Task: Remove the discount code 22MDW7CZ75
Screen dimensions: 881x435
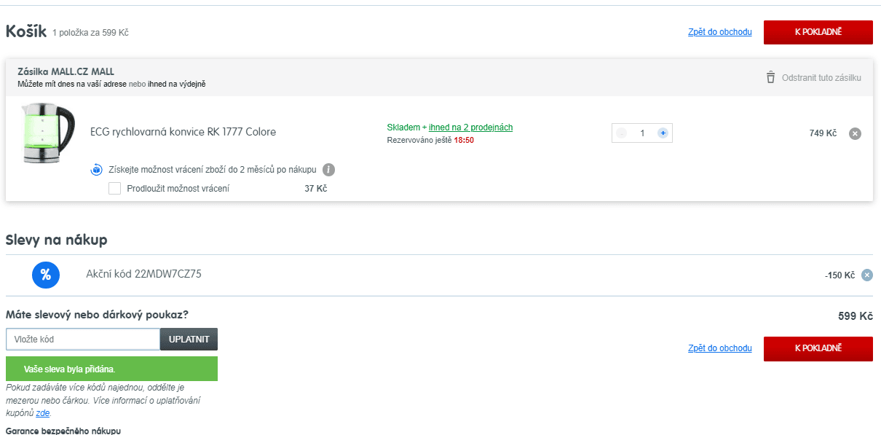Action: [866, 275]
